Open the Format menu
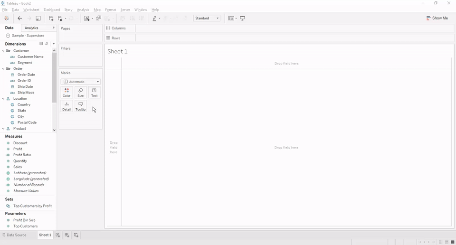The height and width of the screenshot is (245, 456). click(111, 9)
